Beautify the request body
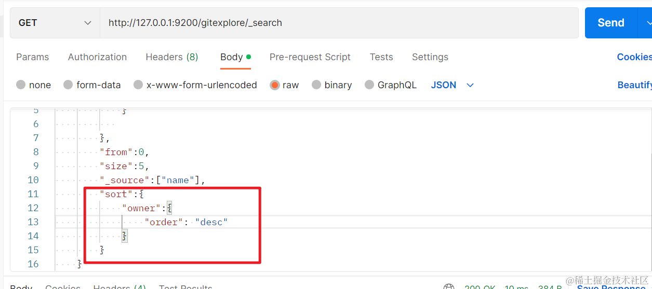 coord(634,85)
